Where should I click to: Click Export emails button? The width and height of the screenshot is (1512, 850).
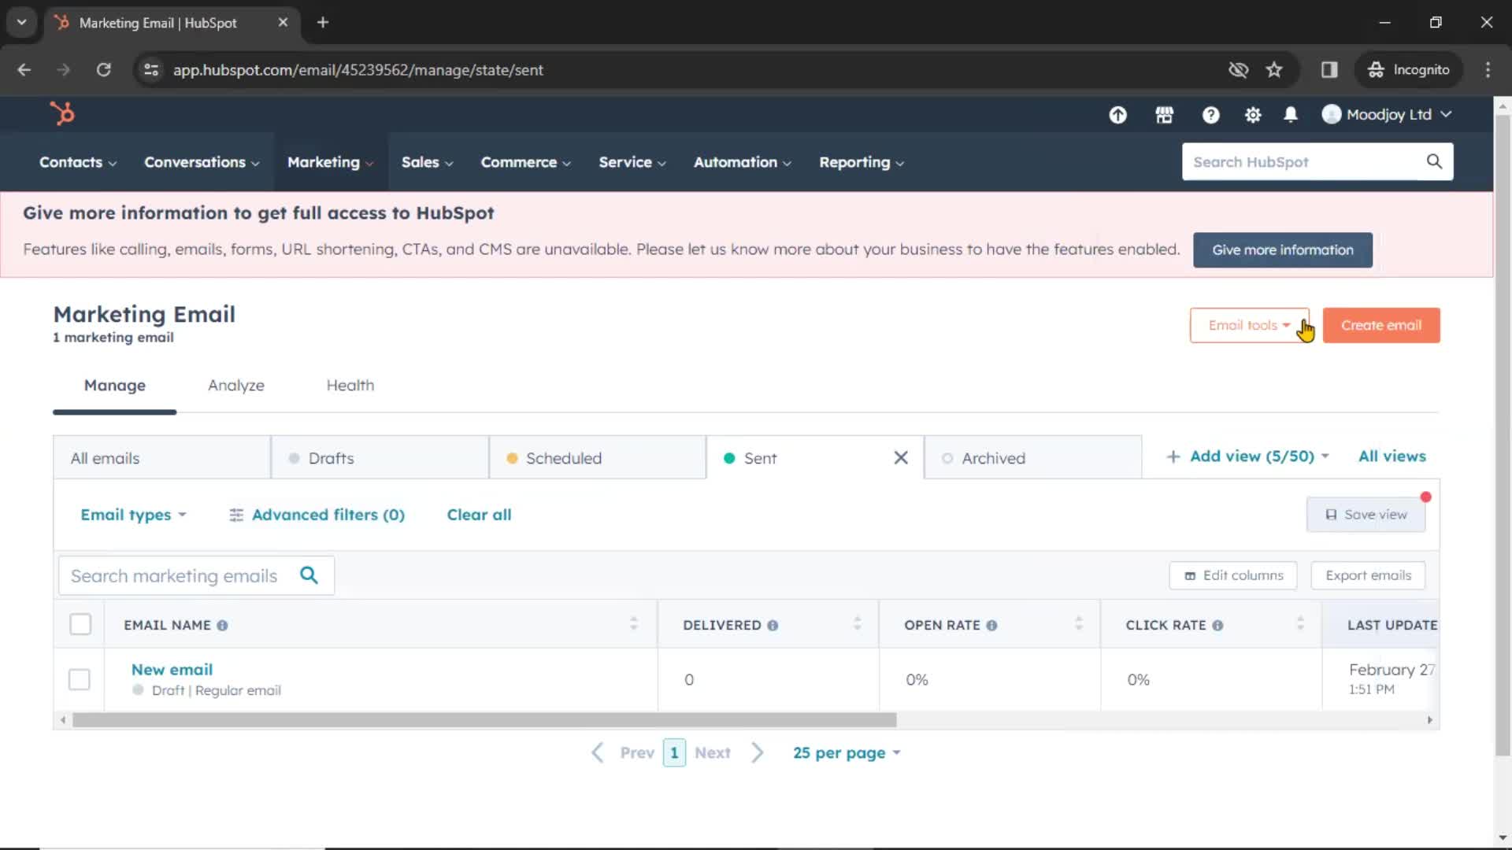pyautogui.click(x=1368, y=575)
